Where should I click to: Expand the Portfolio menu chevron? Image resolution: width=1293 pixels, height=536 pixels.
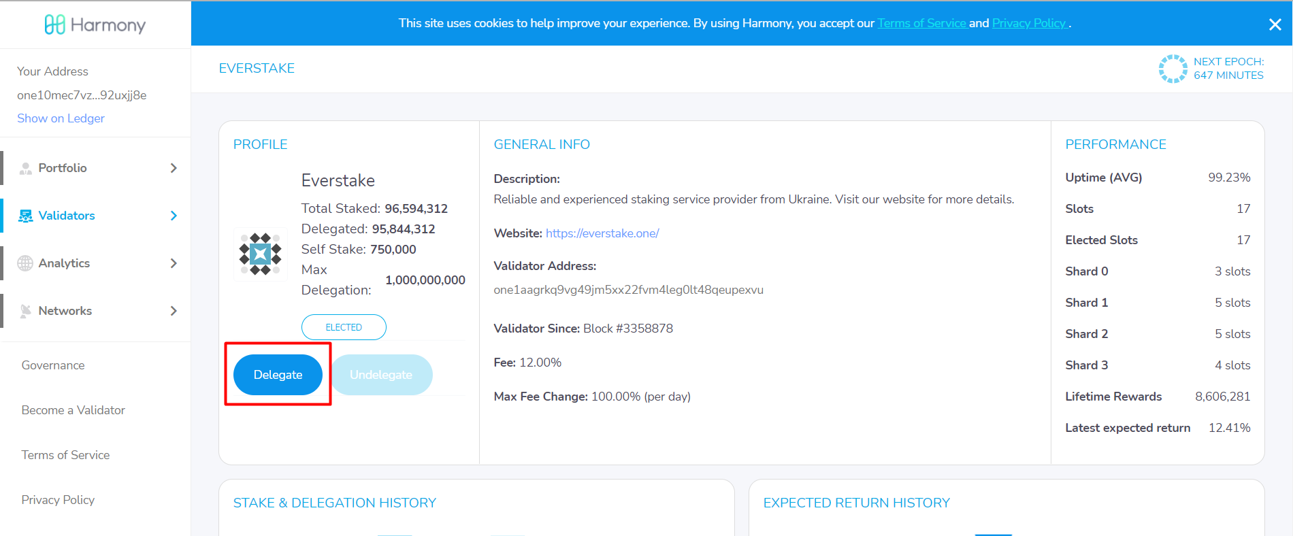pyautogui.click(x=174, y=168)
